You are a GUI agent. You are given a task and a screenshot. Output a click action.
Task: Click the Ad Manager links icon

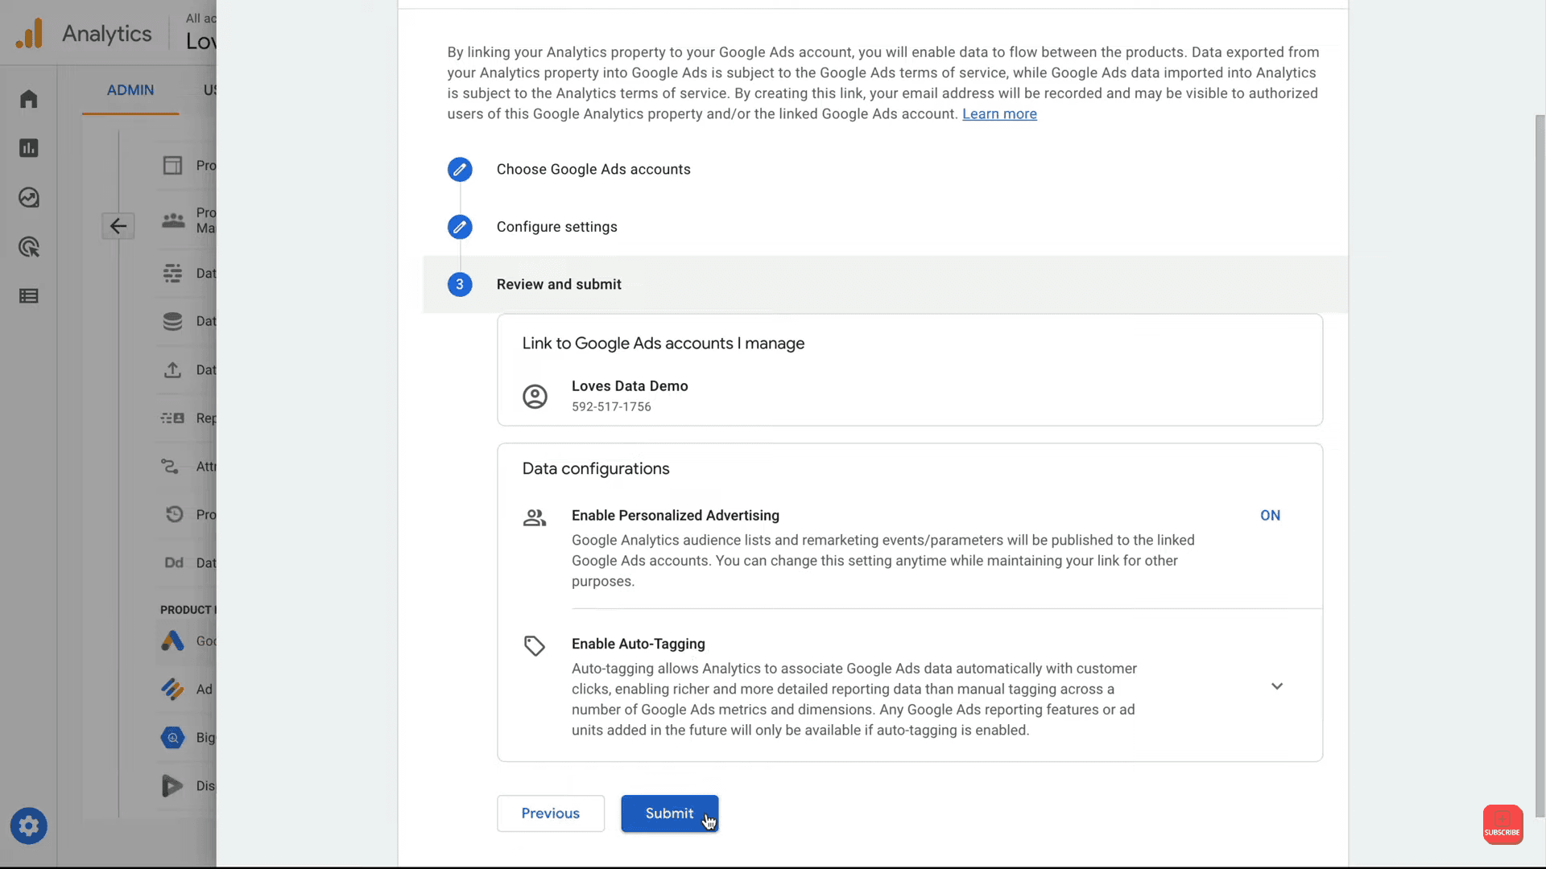tap(172, 689)
